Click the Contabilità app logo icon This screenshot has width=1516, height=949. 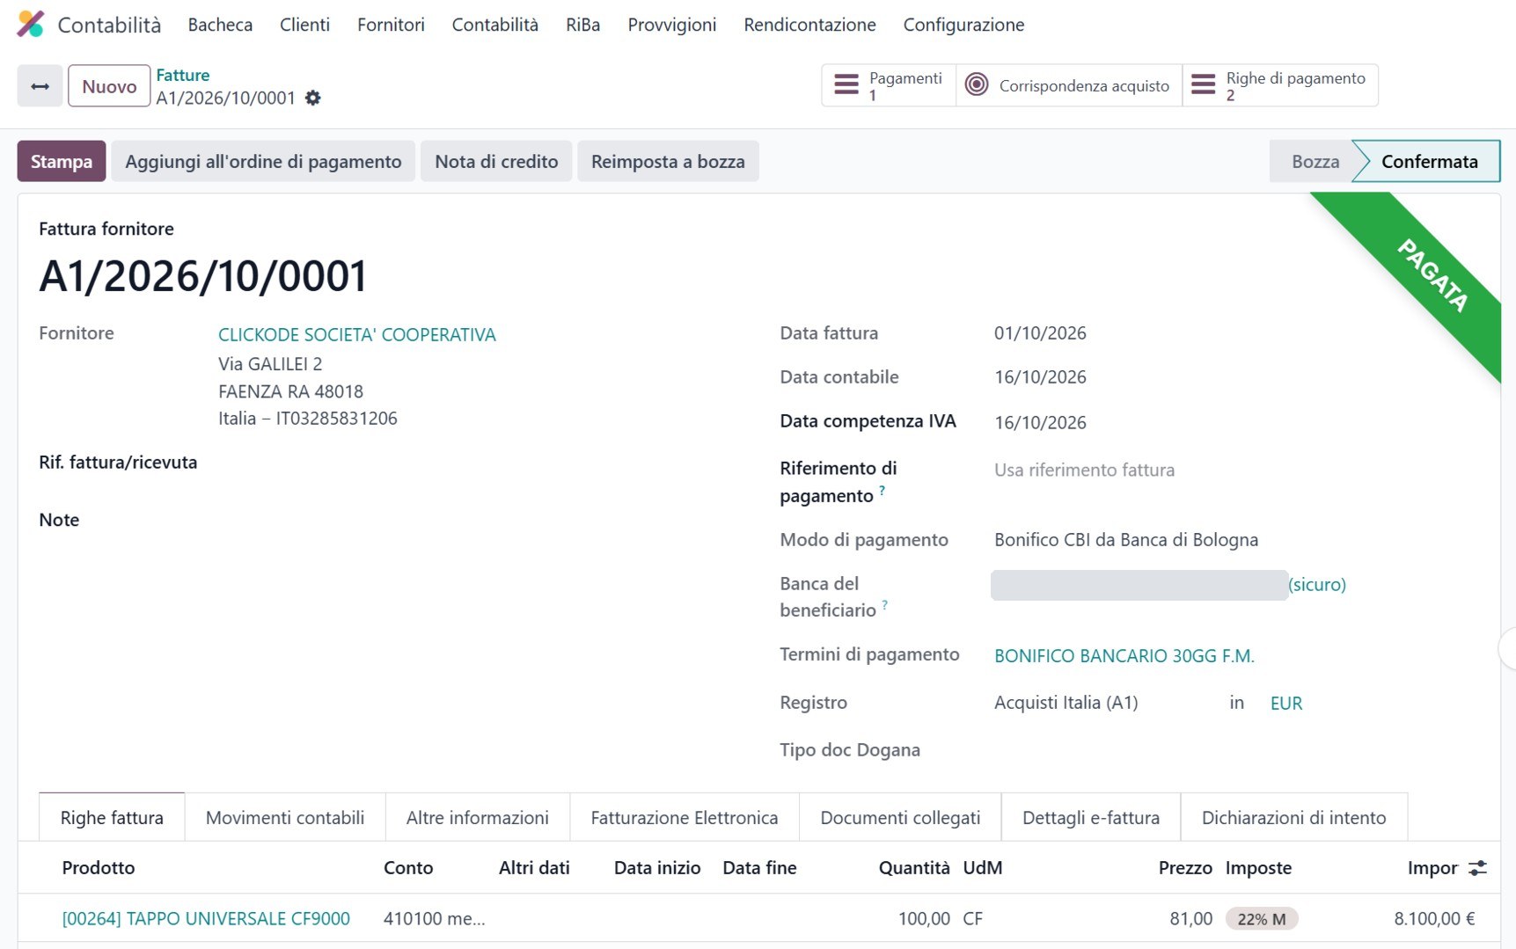(x=31, y=24)
